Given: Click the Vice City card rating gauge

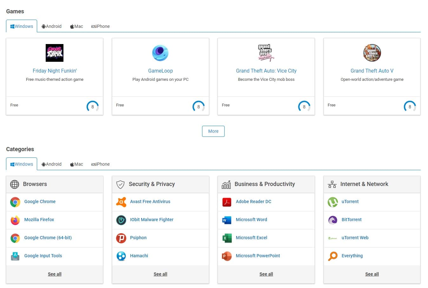Looking at the screenshot, I should click(x=304, y=107).
